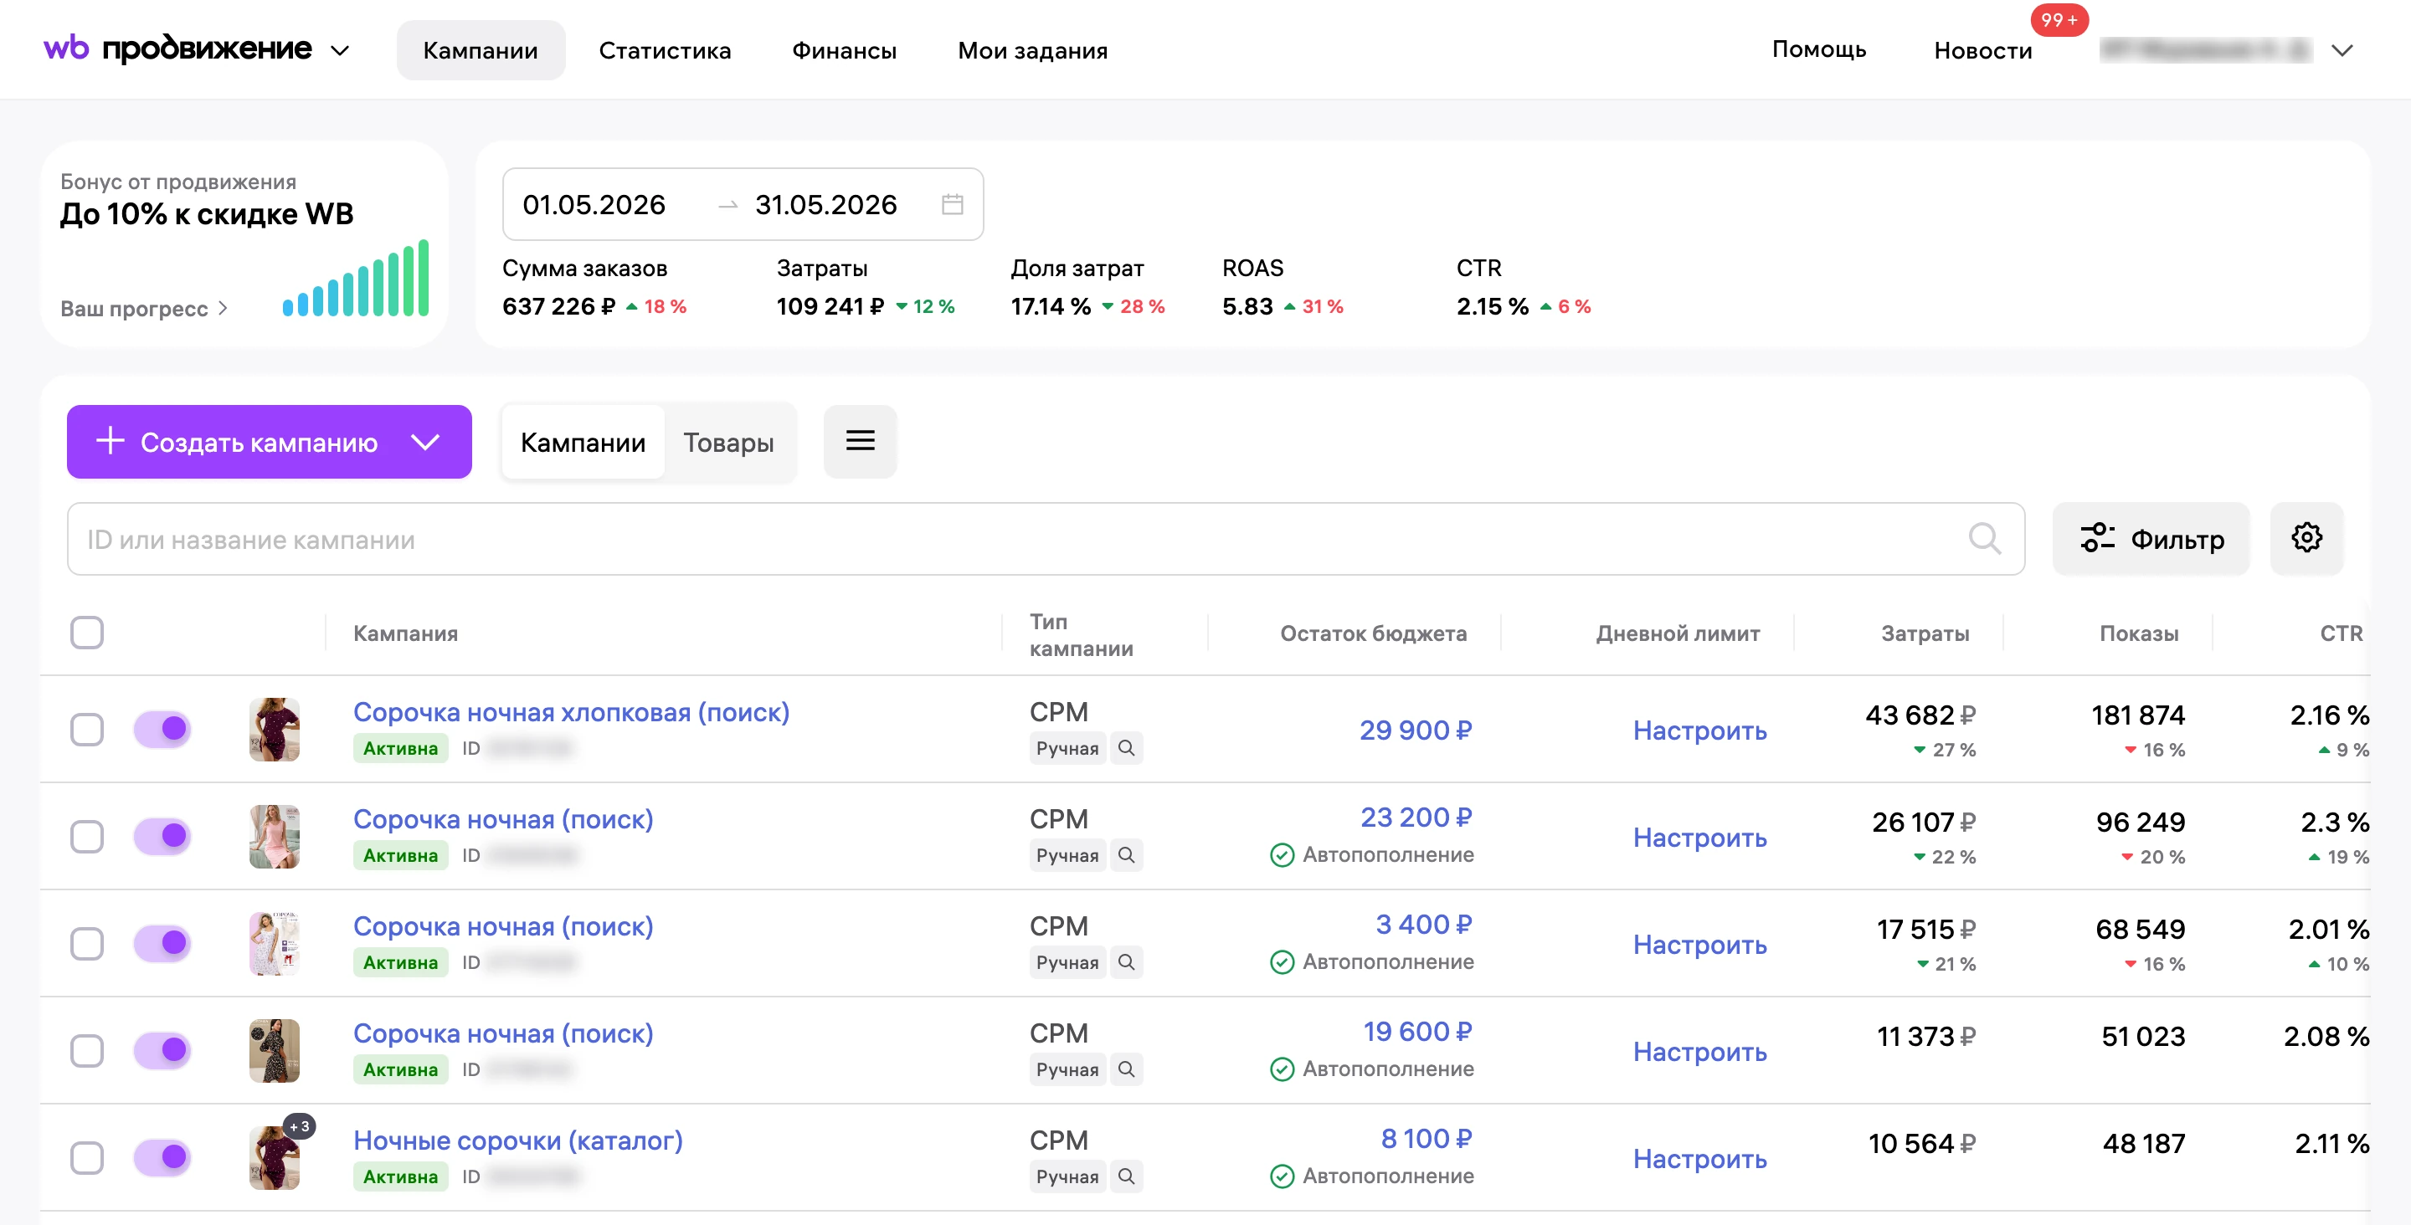Go to the Статистика nav tab
The height and width of the screenshot is (1225, 2411).
[x=665, y=50]
